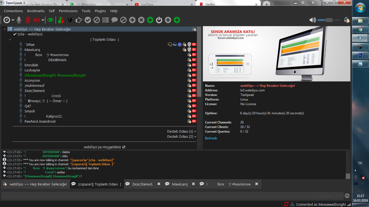The width and height of the screenshot is (369, 207).
Task: Open the Help menu
Action: (x=114, y=11)
